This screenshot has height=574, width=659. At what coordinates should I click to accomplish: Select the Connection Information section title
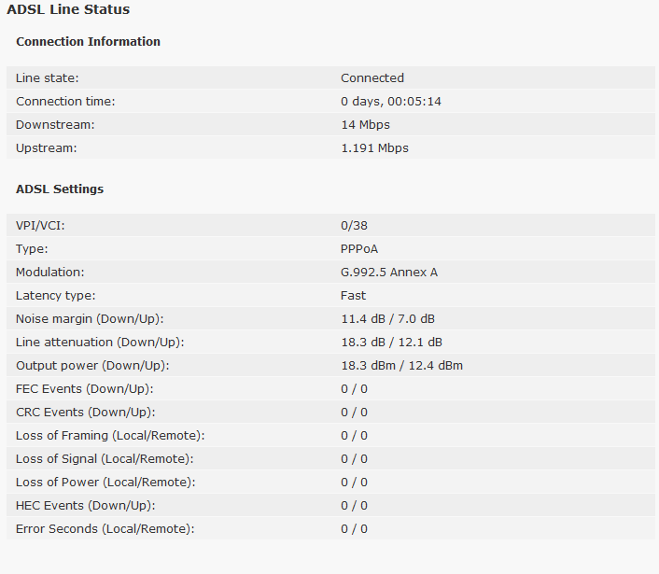coord(89,42)
